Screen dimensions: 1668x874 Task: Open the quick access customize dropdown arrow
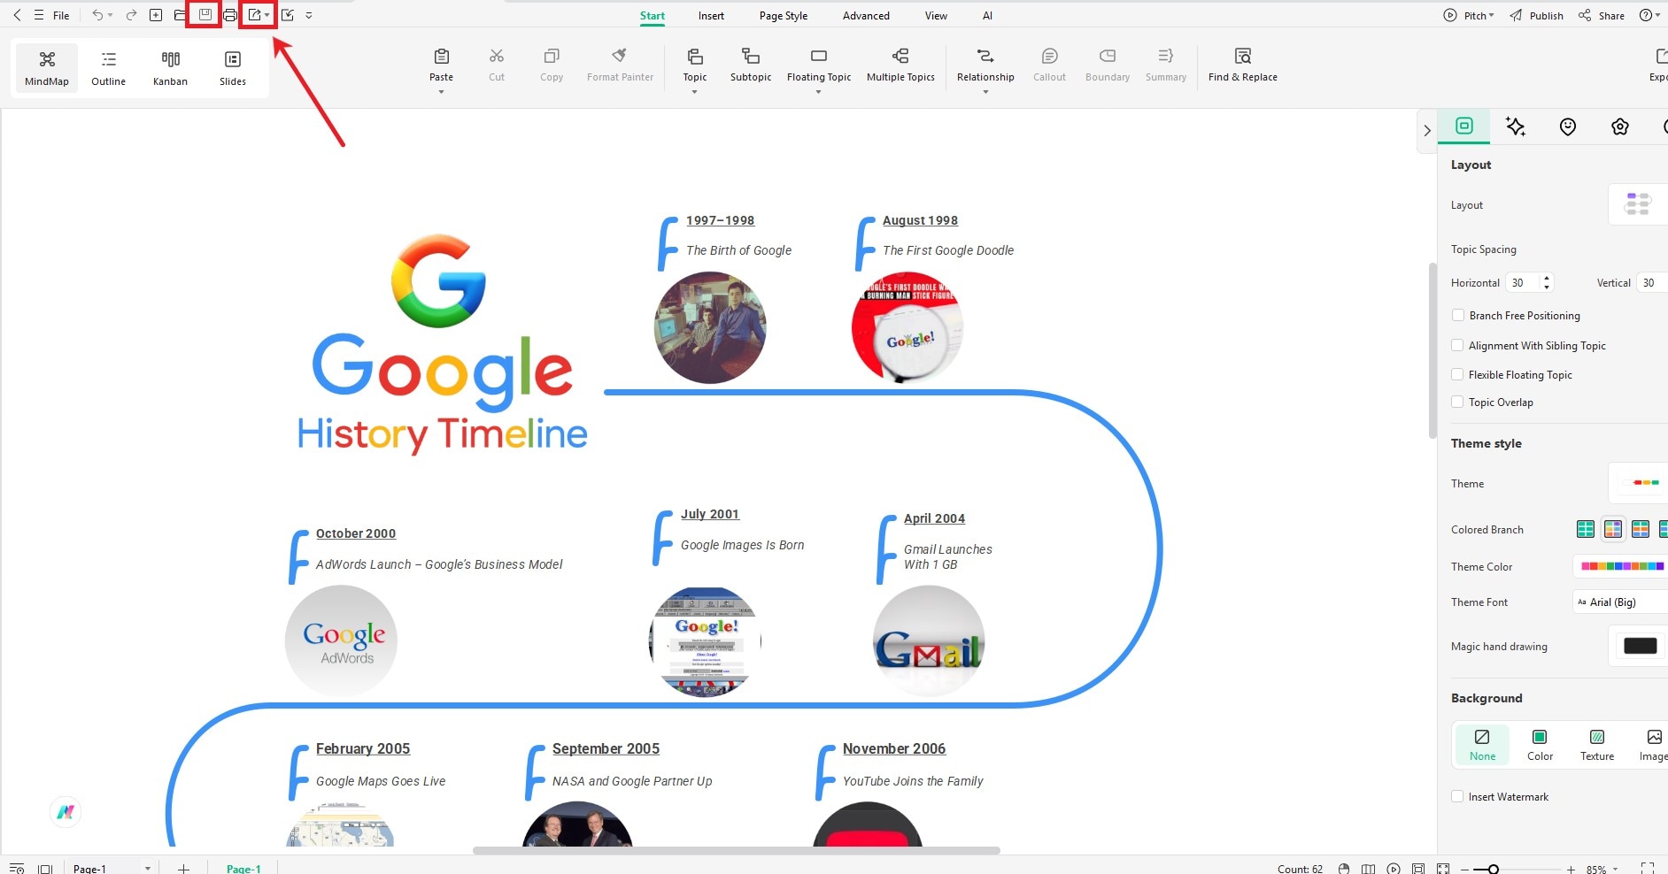(309, 15)
